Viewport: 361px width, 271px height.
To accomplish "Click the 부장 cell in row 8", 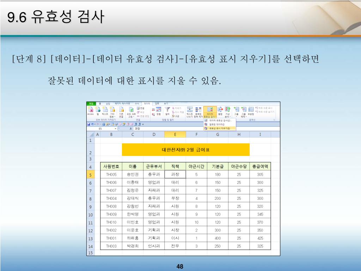I will 175,198.
